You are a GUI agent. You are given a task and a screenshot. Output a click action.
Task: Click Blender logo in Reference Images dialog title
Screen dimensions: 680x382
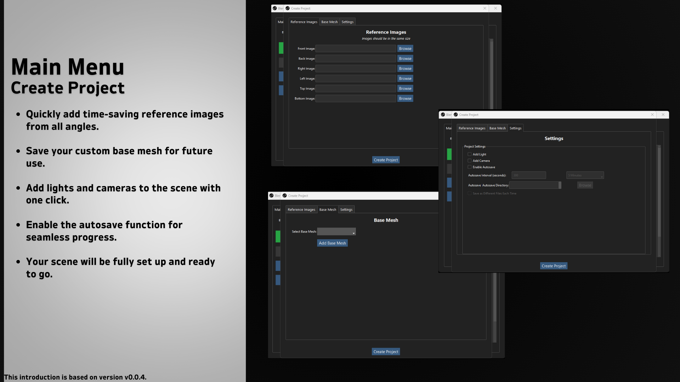tap(288, 8)
